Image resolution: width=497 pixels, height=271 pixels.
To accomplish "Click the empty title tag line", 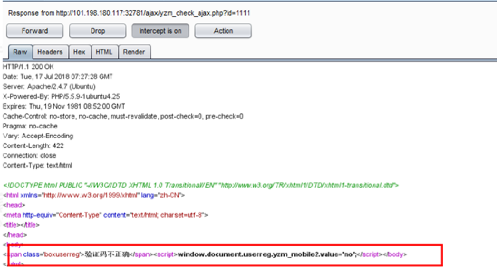I will click(21, 225).
